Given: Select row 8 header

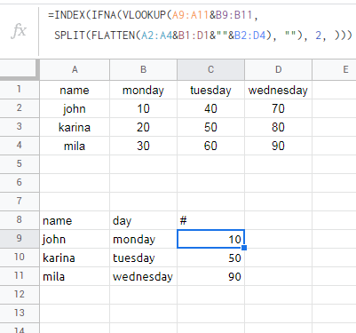Looking at the screenshot, I should [20, 220].
